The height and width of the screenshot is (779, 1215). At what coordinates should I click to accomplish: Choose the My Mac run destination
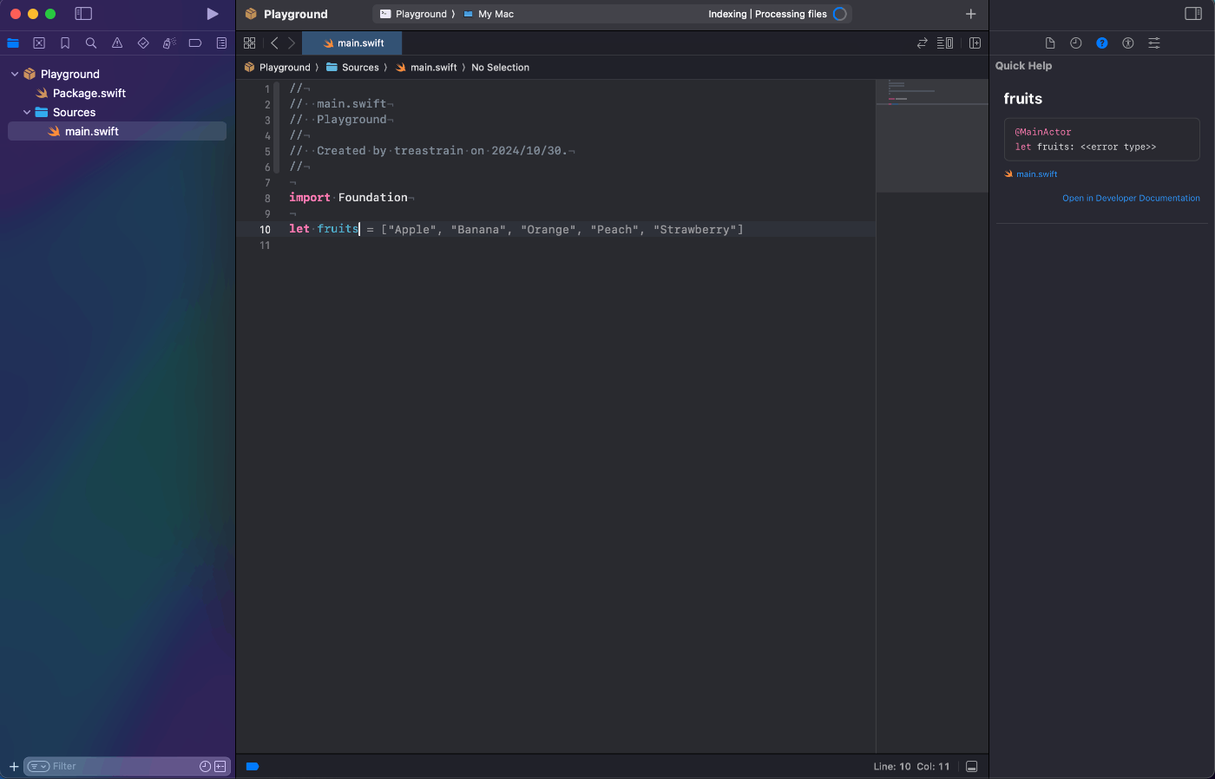coord(489,14)
